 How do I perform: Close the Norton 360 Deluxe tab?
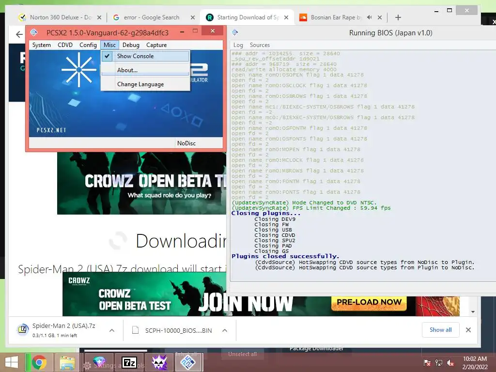click(99, 17)
